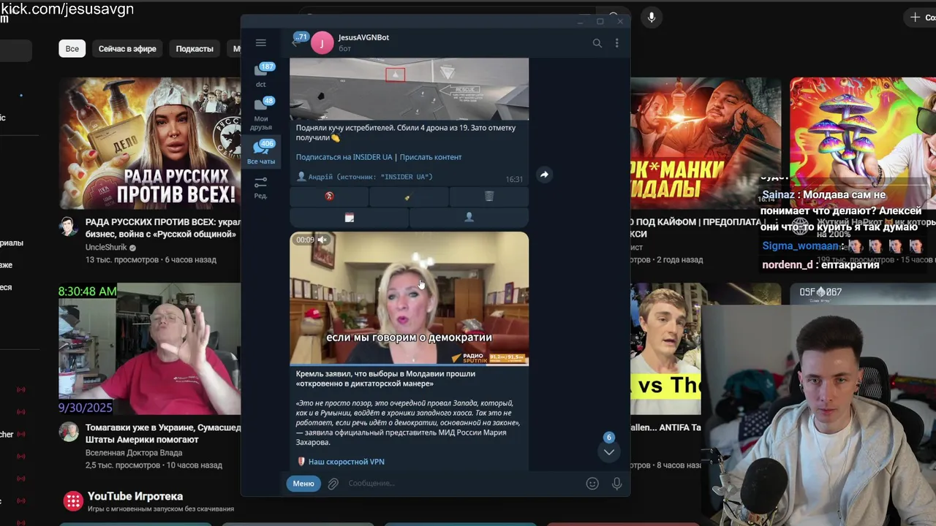Click the broom bot button
Viewport: 936px width, 526px height.
coord(409,197)
